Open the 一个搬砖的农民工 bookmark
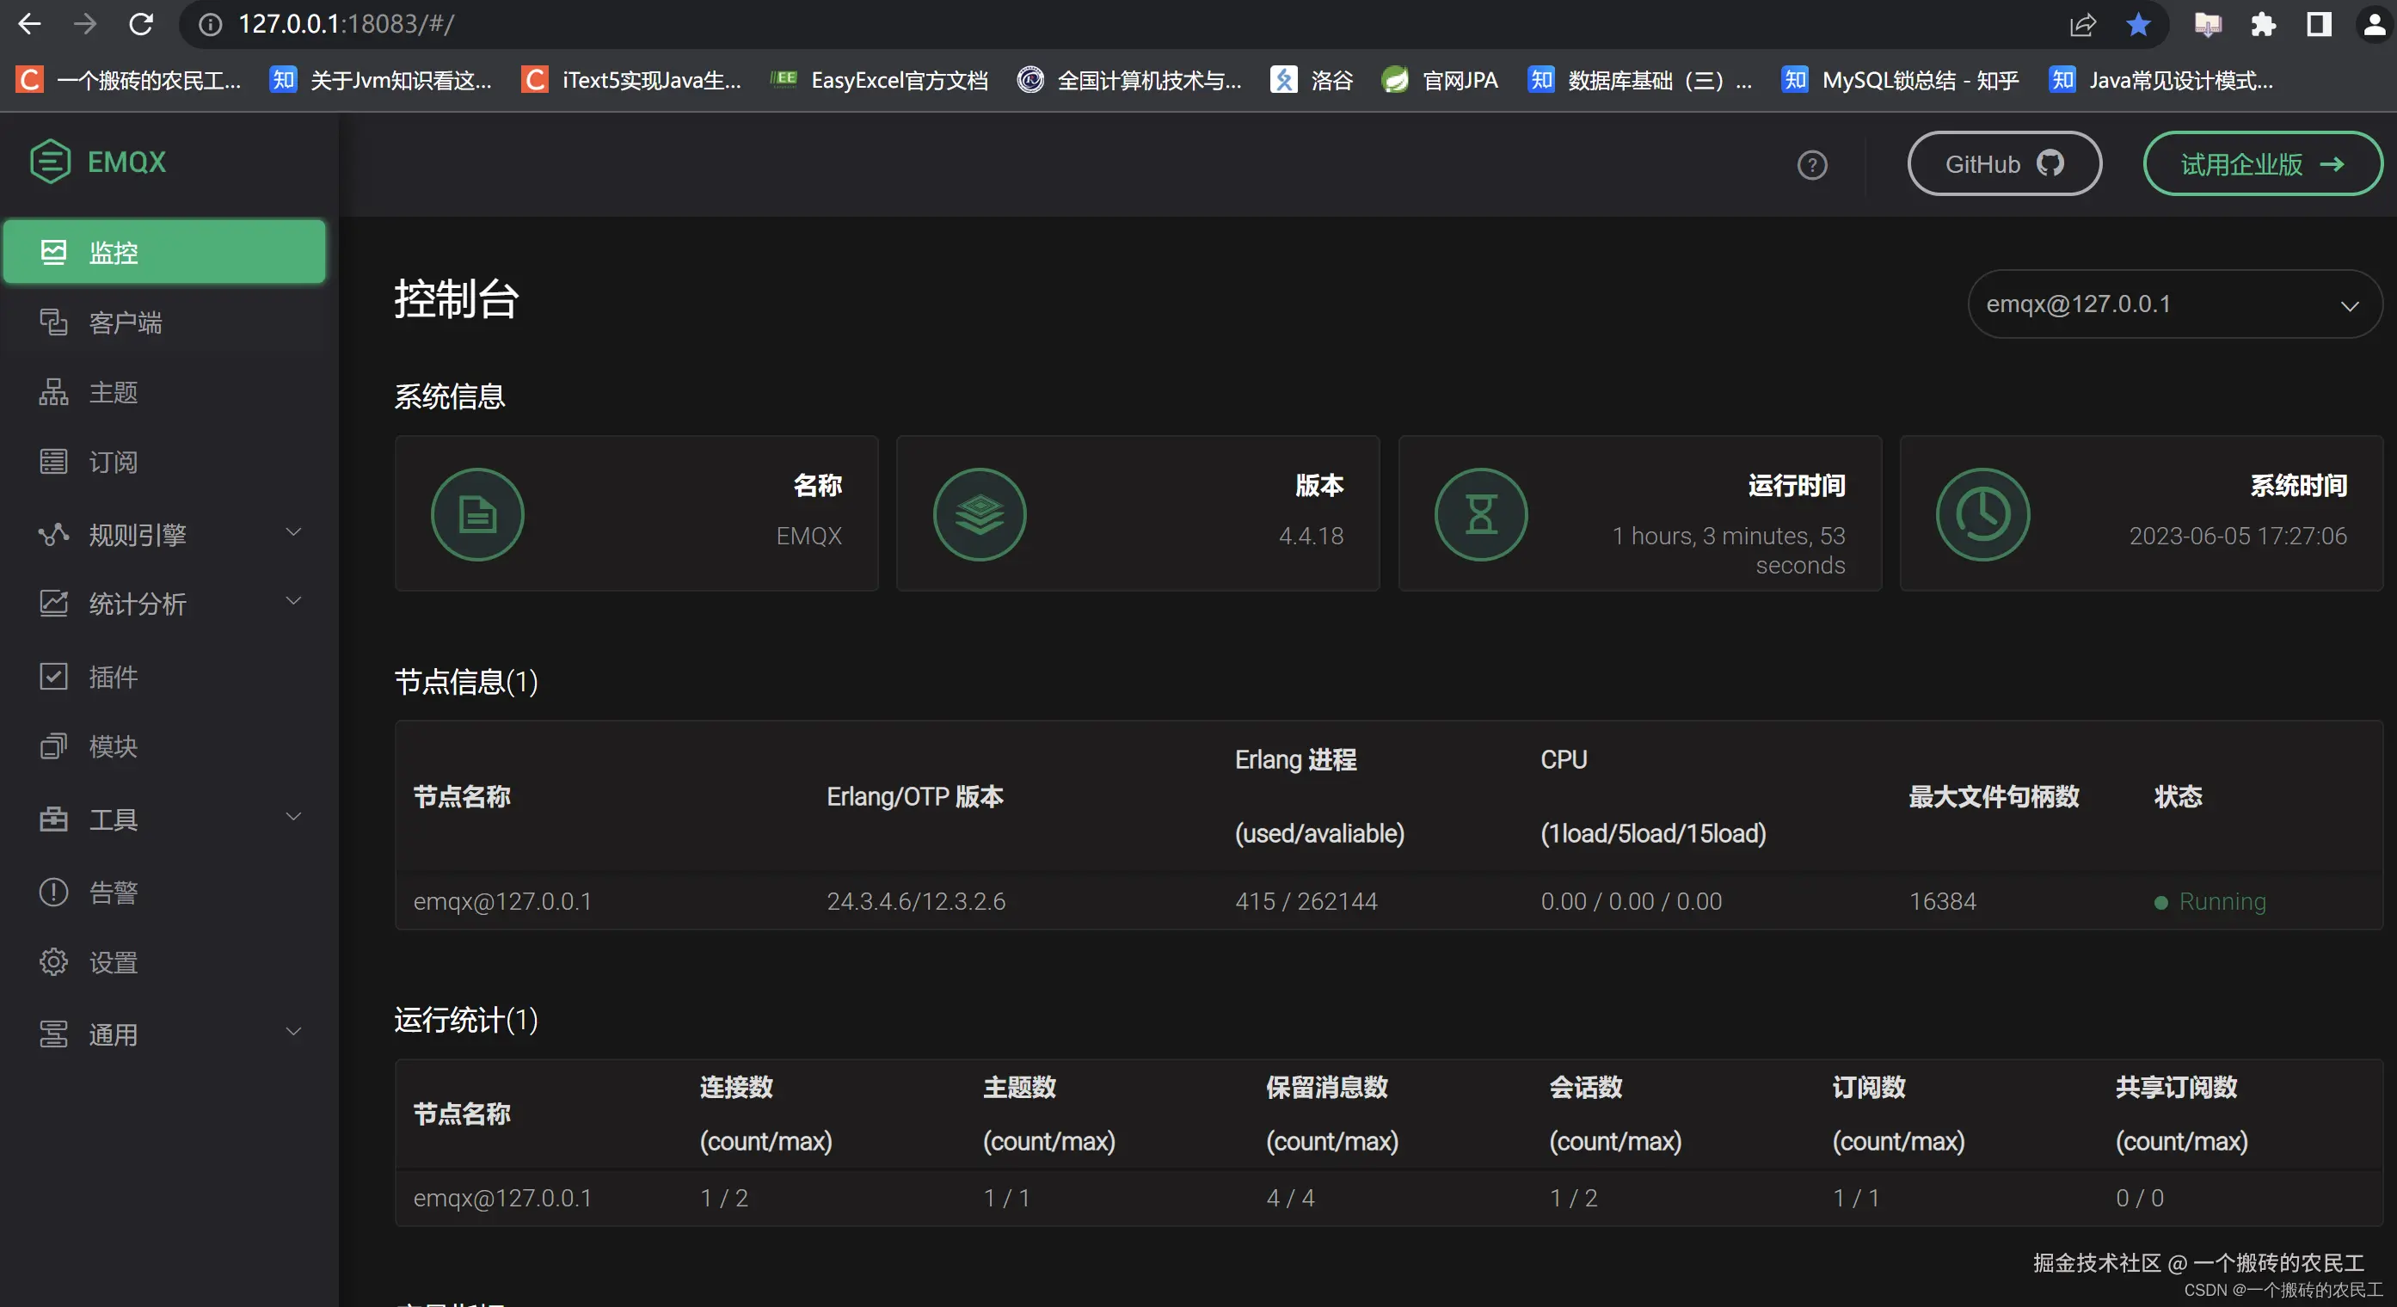The width and height of the screenshot is (2397, 1307). (129, 81)
